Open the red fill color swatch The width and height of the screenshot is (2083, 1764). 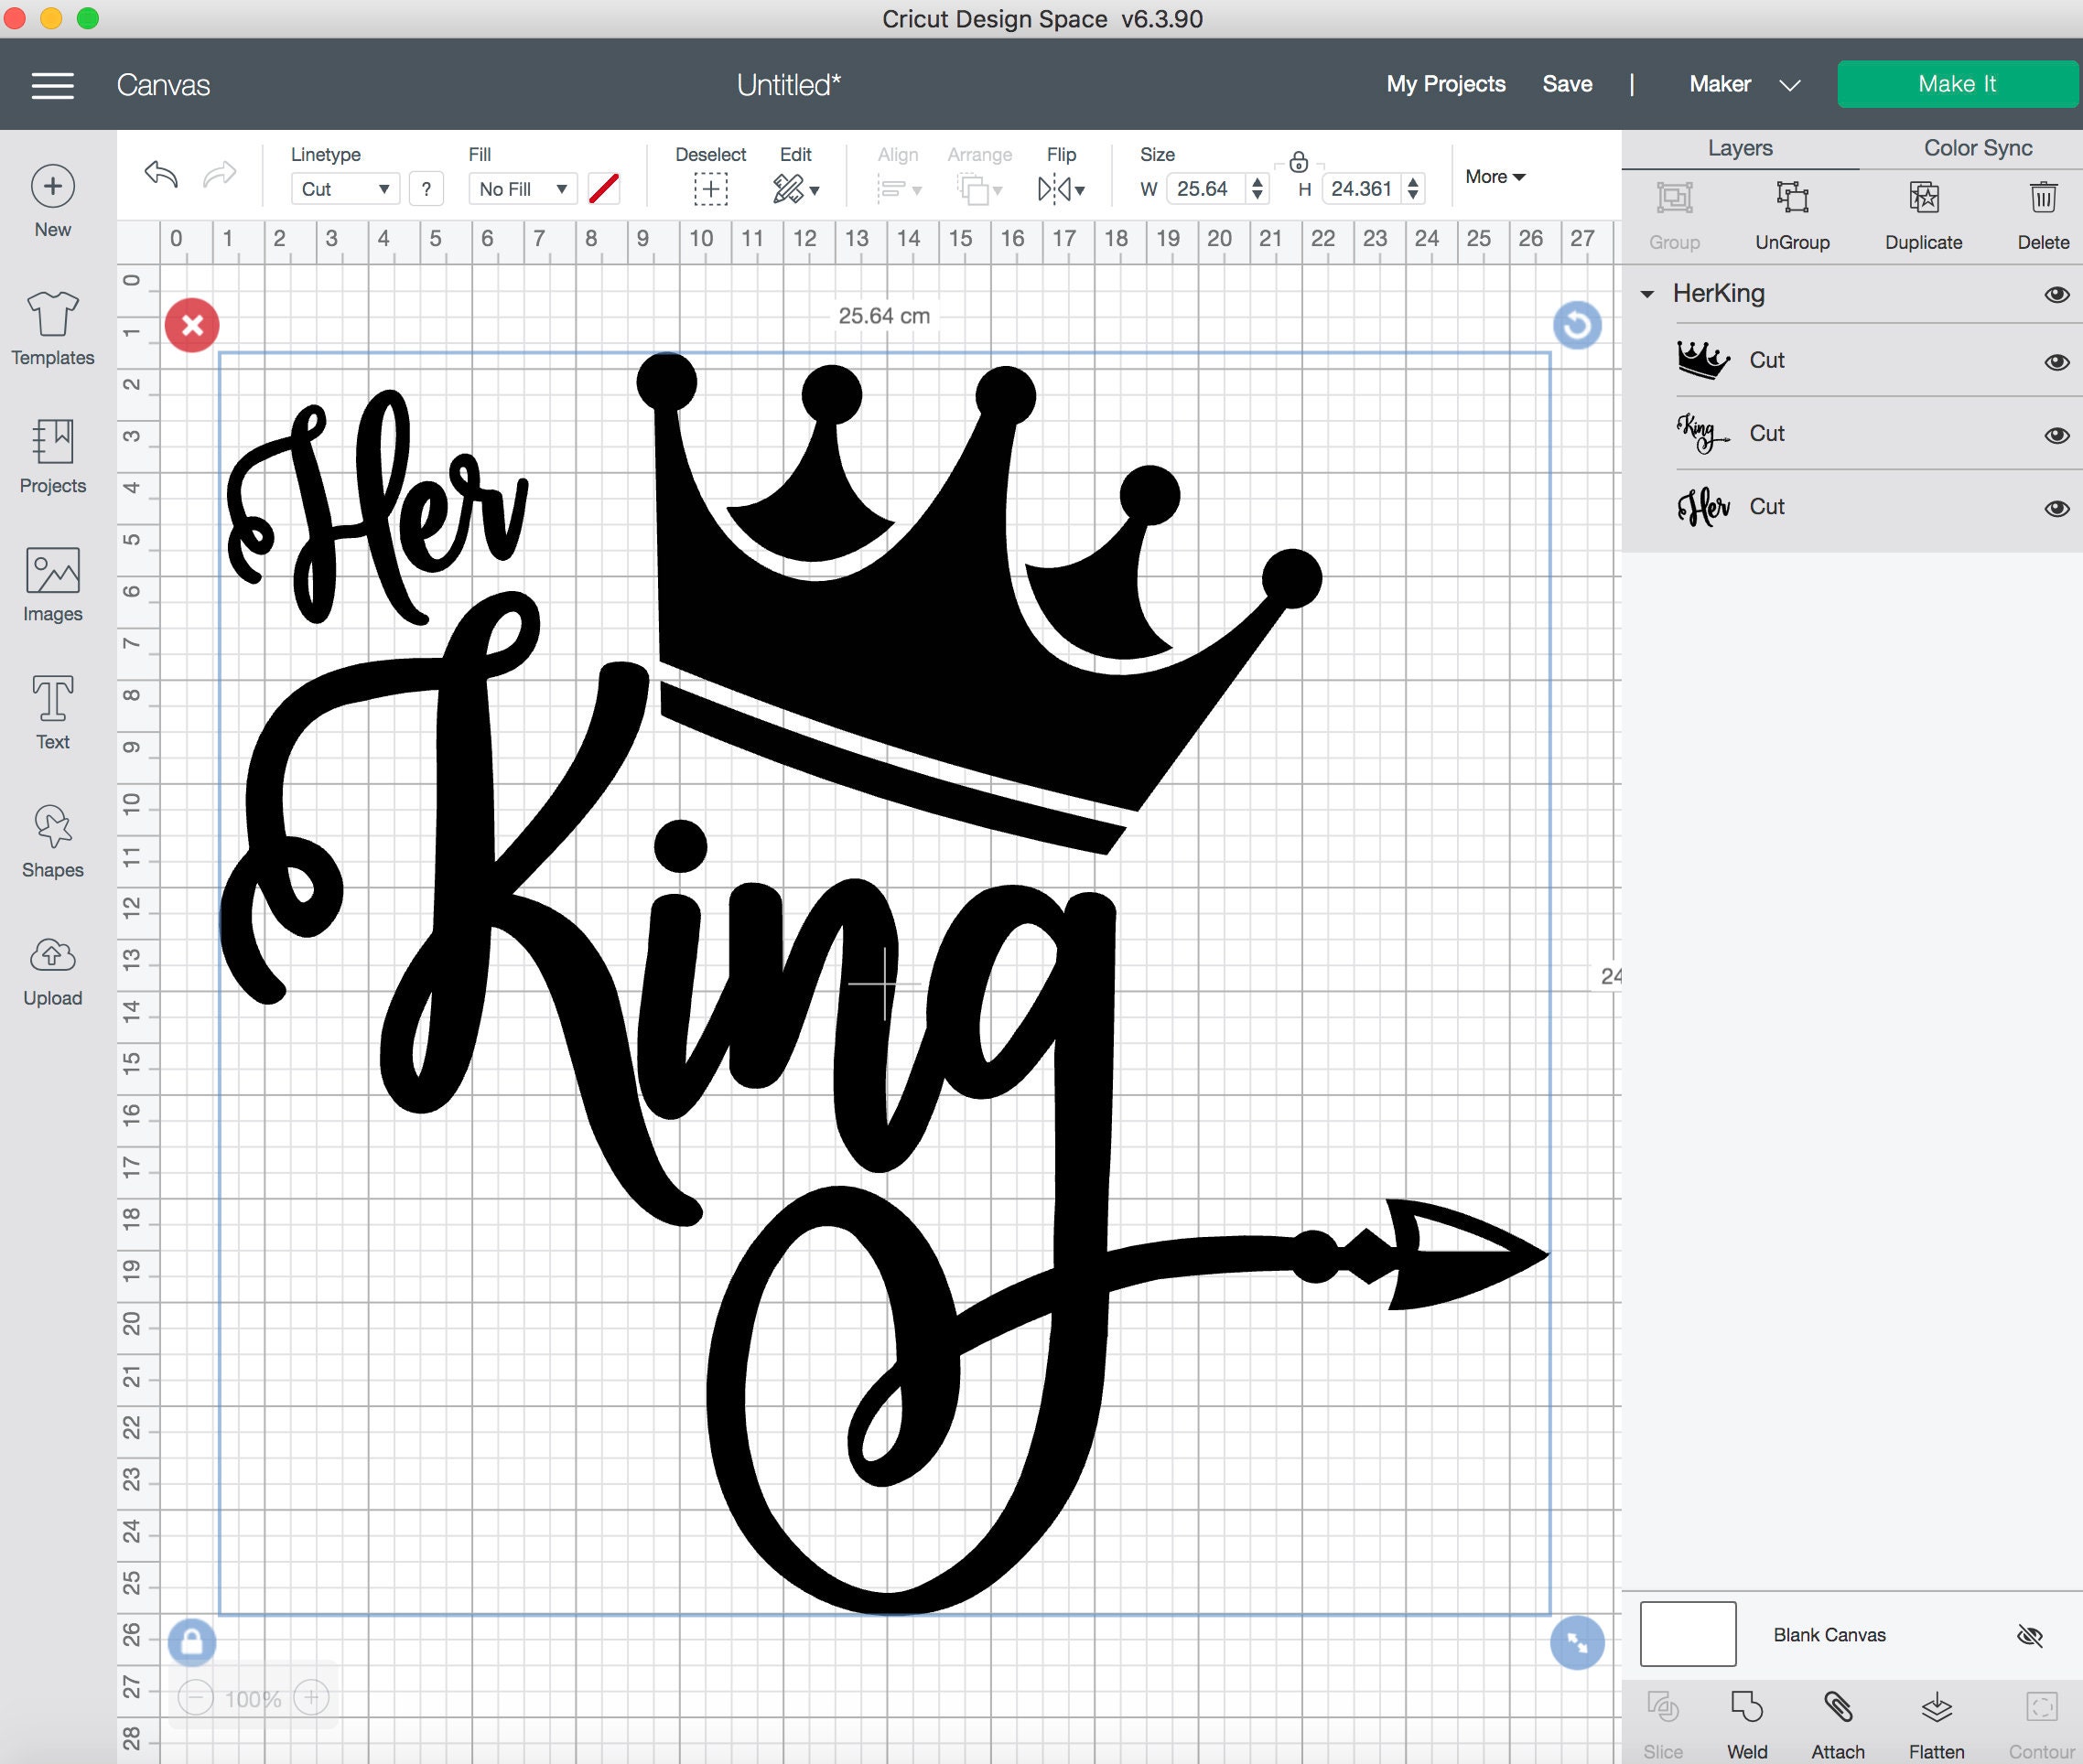coord(603,188)
